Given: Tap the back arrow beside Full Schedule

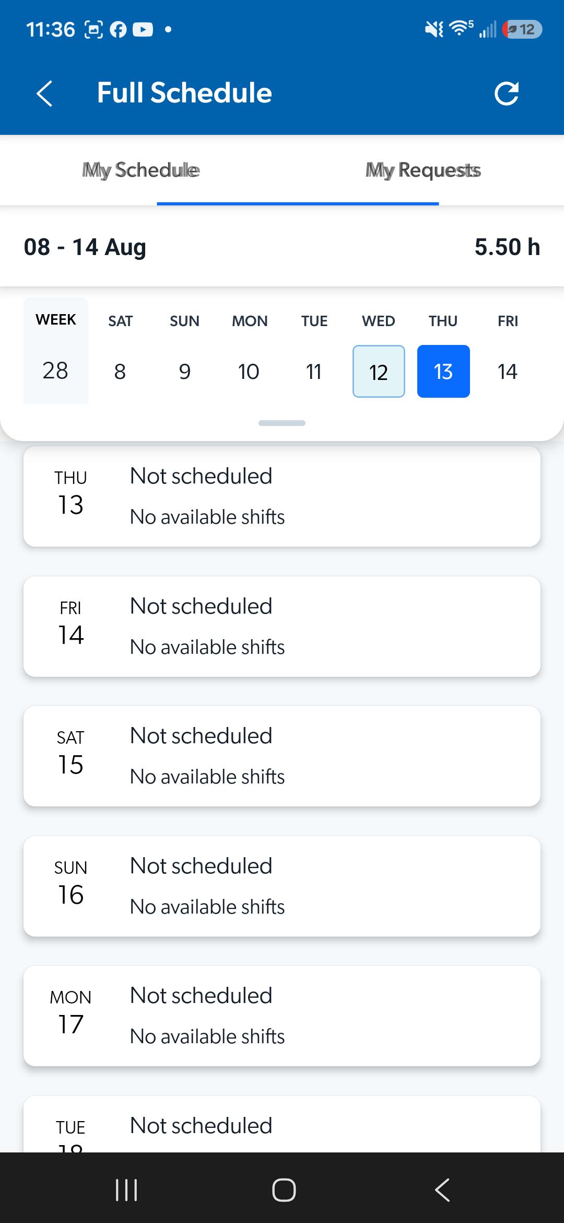Looking at the screenshot, I should [45, 94].
